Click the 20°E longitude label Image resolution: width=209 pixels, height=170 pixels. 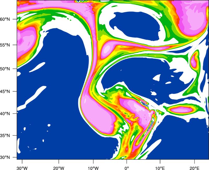194,165
